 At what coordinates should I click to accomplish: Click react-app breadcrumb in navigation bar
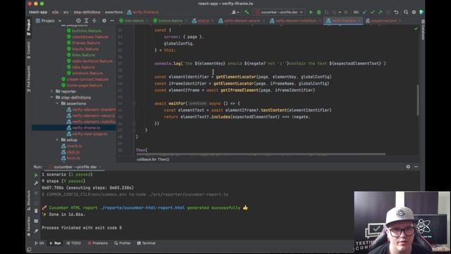[38, 12]
